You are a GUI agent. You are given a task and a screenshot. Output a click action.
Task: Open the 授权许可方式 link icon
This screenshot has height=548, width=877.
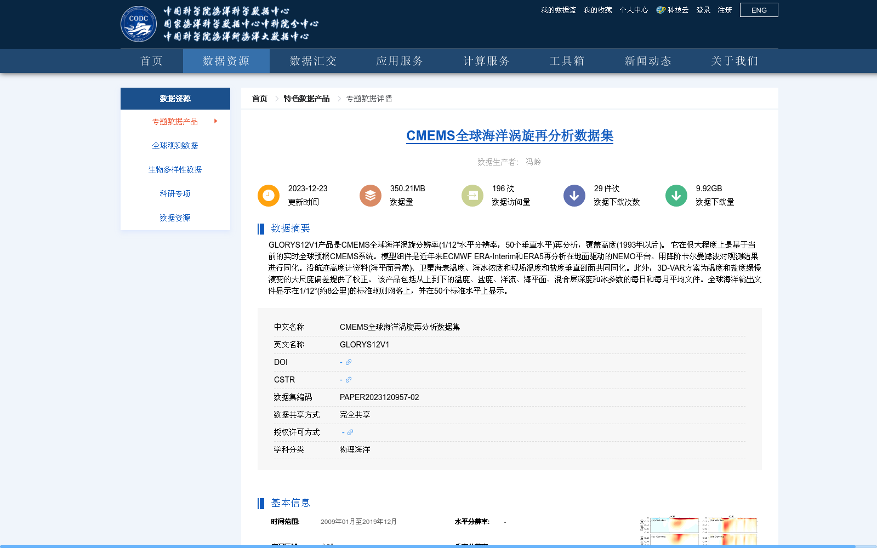coord(350,432)
